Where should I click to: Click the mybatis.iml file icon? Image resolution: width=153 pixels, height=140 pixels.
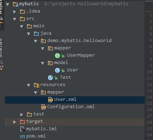click(x=22, y=129)
